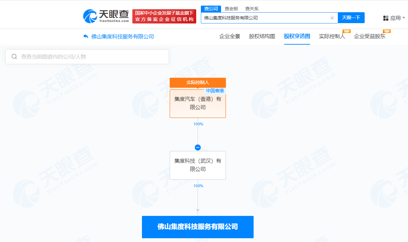Clear the company search field with X icon
Image resolution: width=408 pixels, height=242 pixels.
[x=332, y=18]
